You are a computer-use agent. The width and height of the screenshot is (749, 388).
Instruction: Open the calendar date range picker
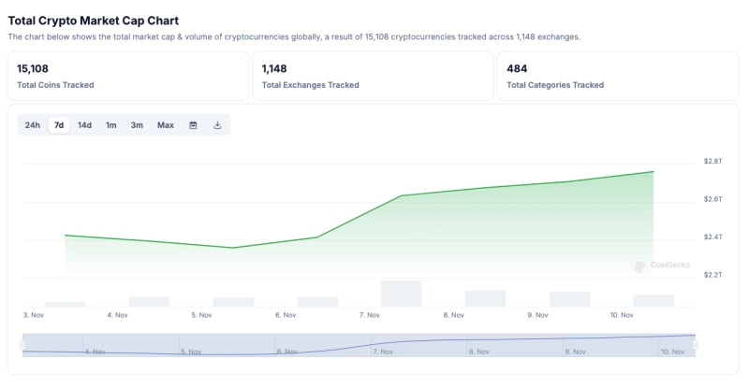click(x=194, y=125)
